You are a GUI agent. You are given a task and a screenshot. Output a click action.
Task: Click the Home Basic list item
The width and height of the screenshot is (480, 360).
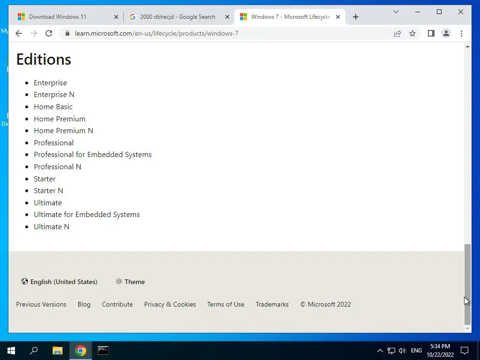[x=53, y=106]
